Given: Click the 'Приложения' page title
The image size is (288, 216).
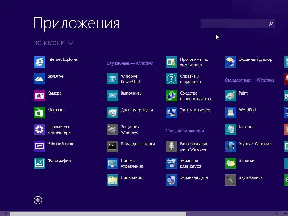Looking at the screenshot, I should pyautogui.click(x=76, y=23).
